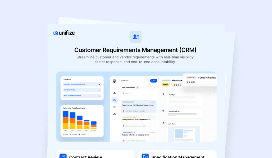Click Weasley Holmes's avatar in the thread
The height and width of the screenshot is (158, 272).
(163, 111)
